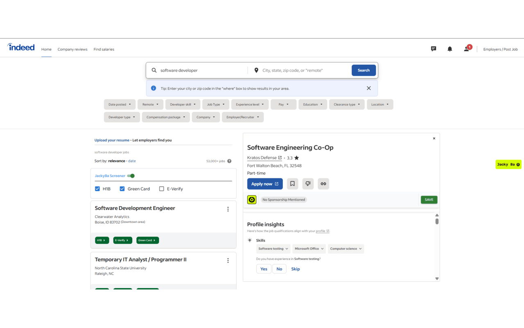The width and height of the screenshot is (524, 328).
Task: Expand the Remote filter
Action: [150, 105]
